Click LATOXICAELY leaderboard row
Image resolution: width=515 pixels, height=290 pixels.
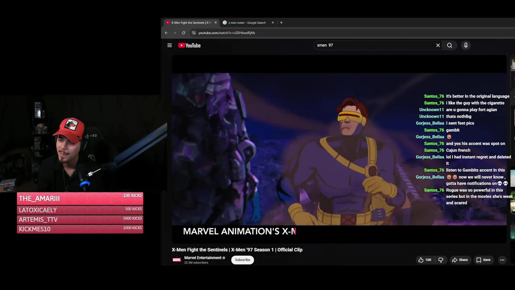click(x=80, y=210)
